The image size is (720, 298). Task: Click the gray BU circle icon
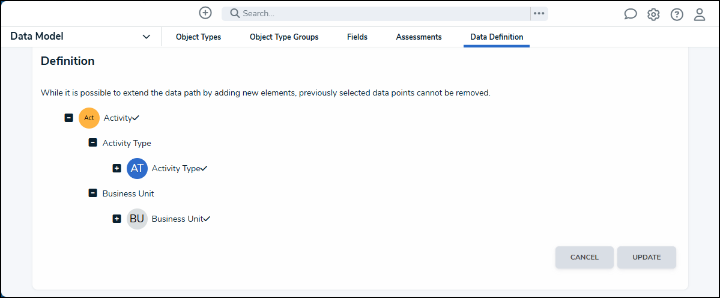pyautogui.click(x=137, y=219)
